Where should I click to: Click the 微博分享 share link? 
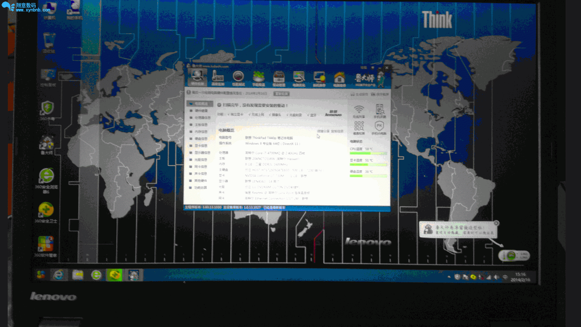(323, 131)
